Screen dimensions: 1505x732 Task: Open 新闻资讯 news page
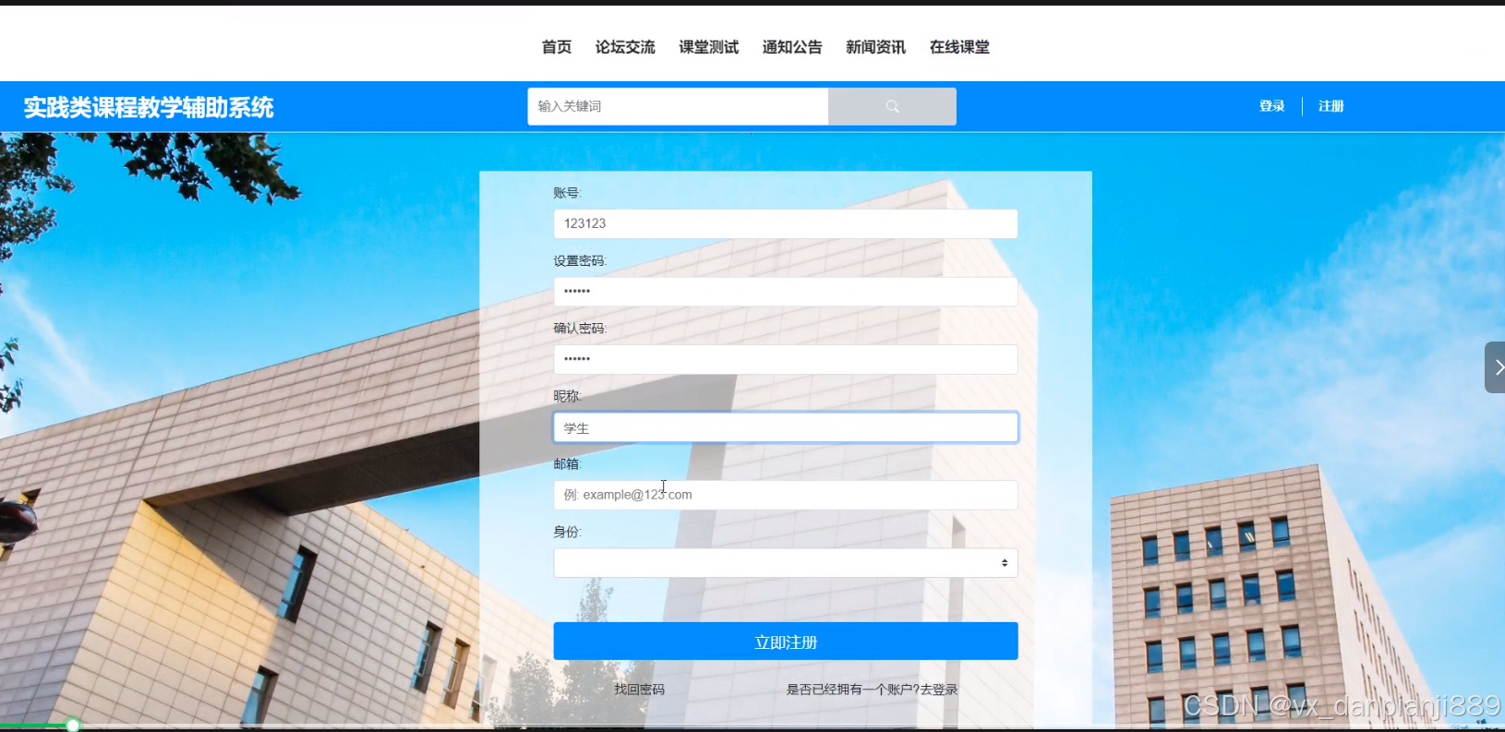coord(876,47)
